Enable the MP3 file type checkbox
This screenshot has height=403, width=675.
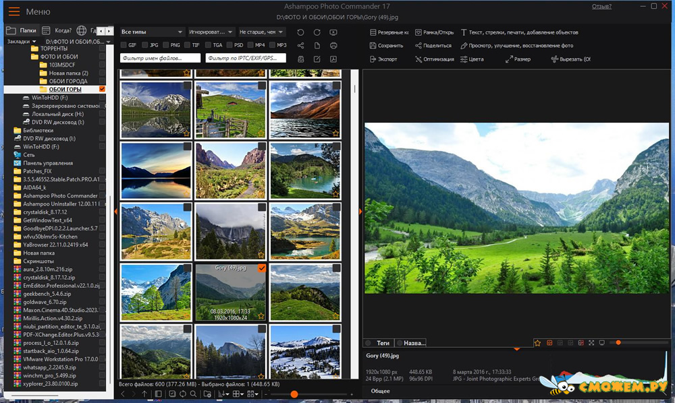(x=271, y=45)
